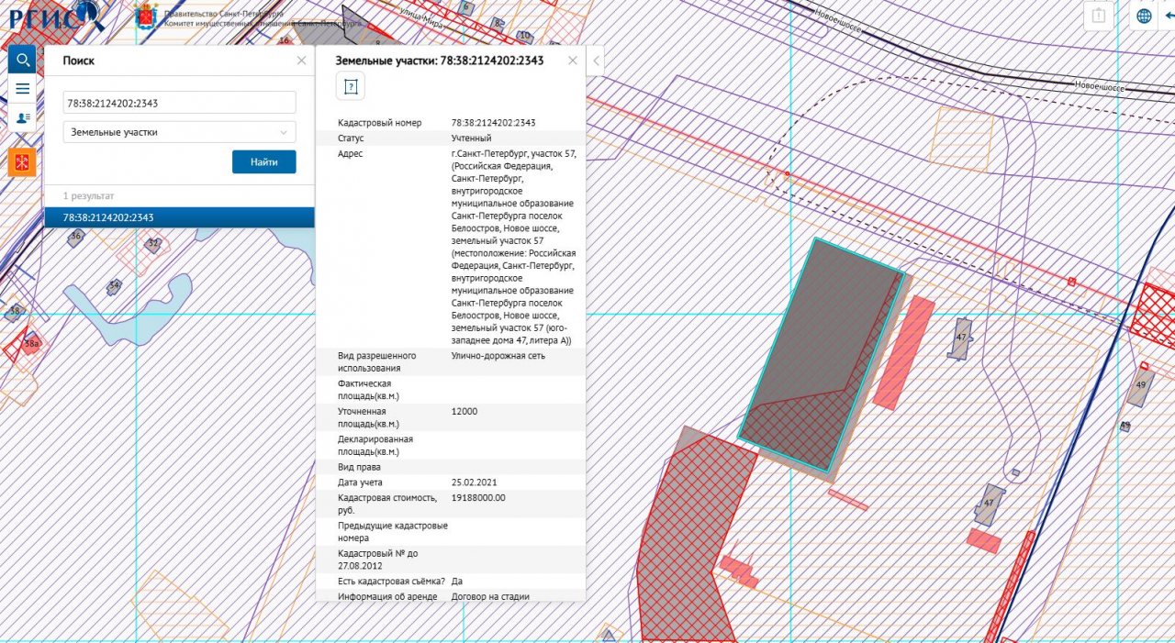Select search result 78:38:2124202:2343
This screenshot has width=1175, height=643.
click(179, 217)
